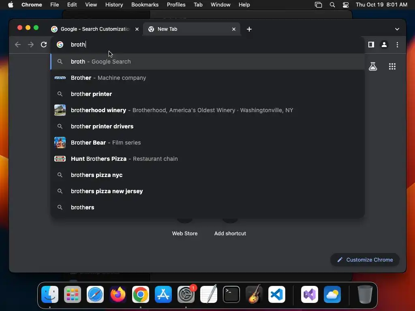Open Visual Studio Code from the Dock
The width and height of the screenshot is (415, 311).
pos(277,294)
